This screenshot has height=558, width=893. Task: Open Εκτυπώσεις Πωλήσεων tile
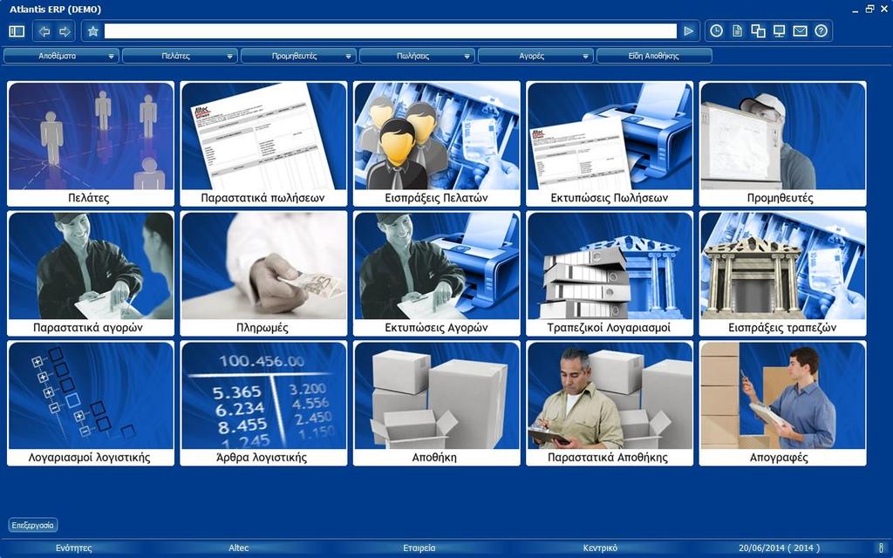610,144
